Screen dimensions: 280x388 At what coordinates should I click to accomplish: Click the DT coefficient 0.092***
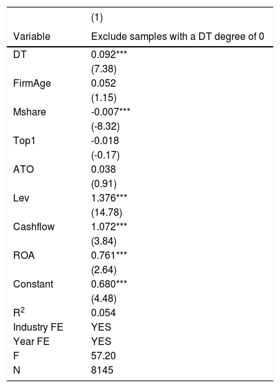pos(109,54)
